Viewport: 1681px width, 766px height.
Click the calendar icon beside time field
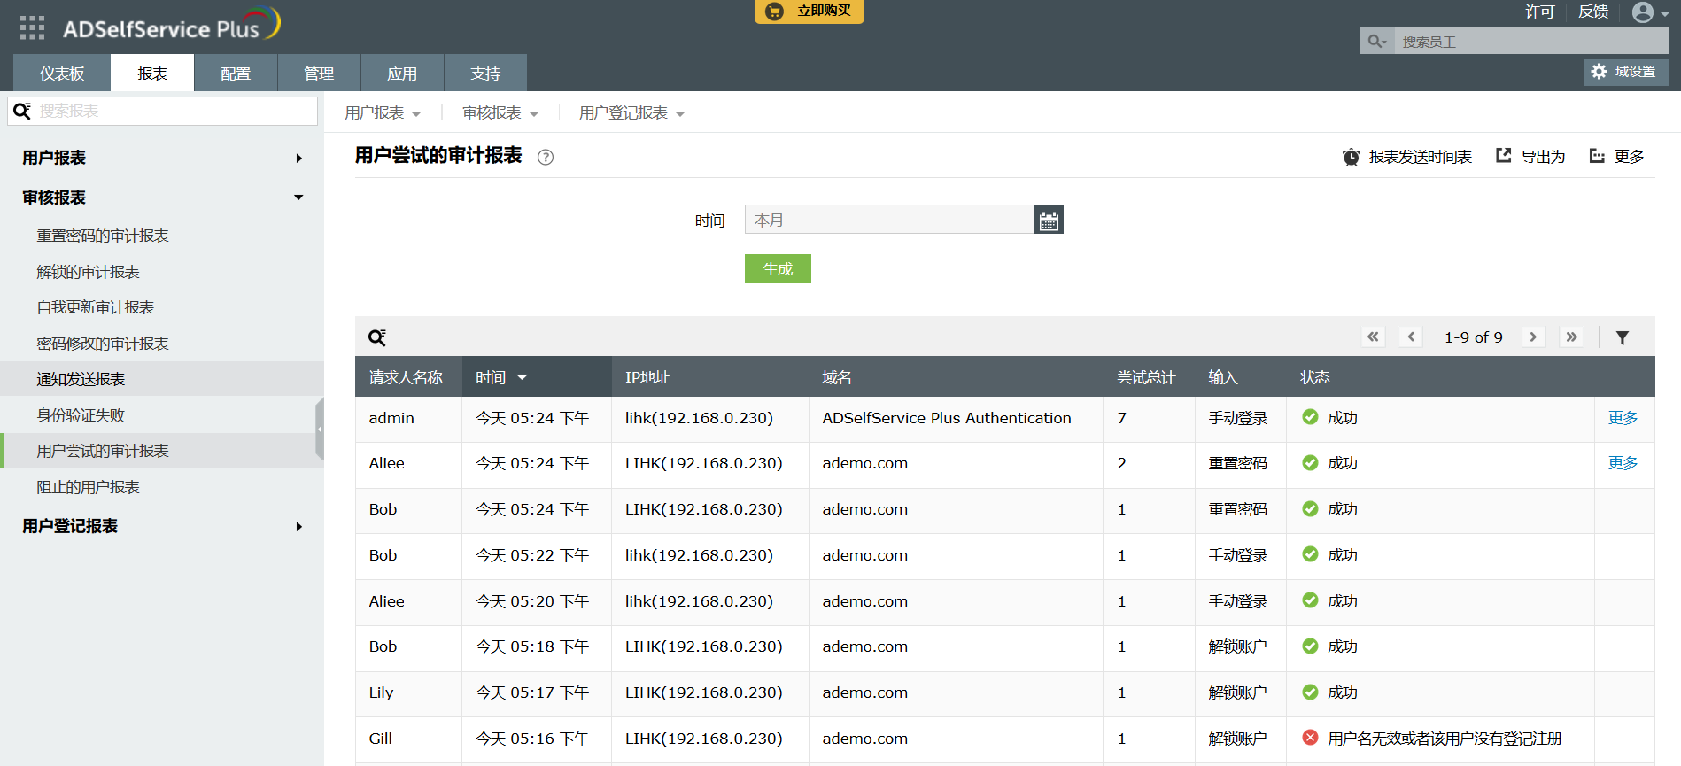[1049, 220]
